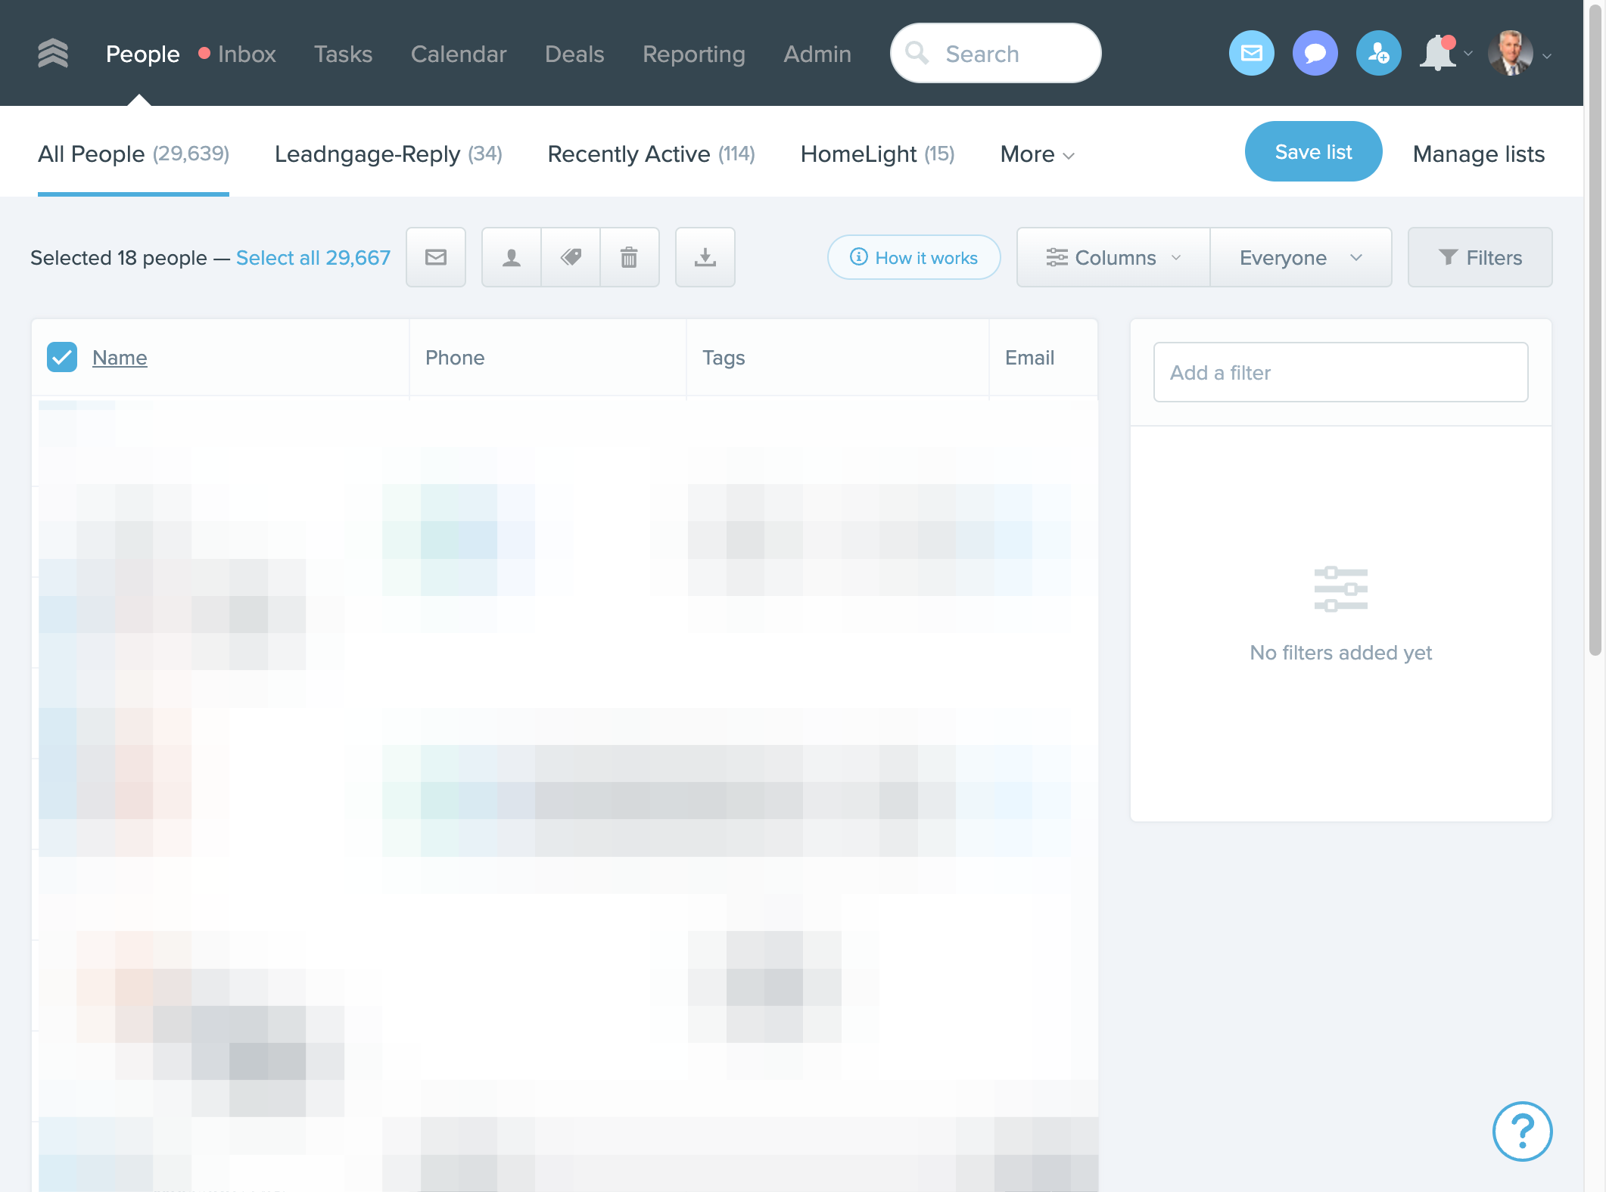
Task: Sort by the Name column header
Action: pyautogui.click(x=120, y=357)
